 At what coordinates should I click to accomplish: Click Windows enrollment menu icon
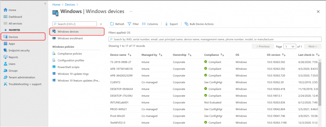click(54, 38)
